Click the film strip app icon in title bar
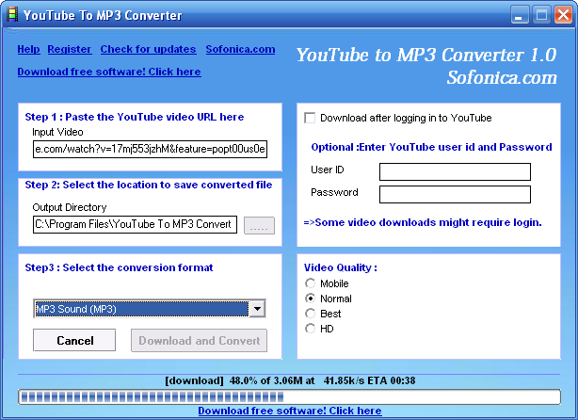 (x=12, y=15)
